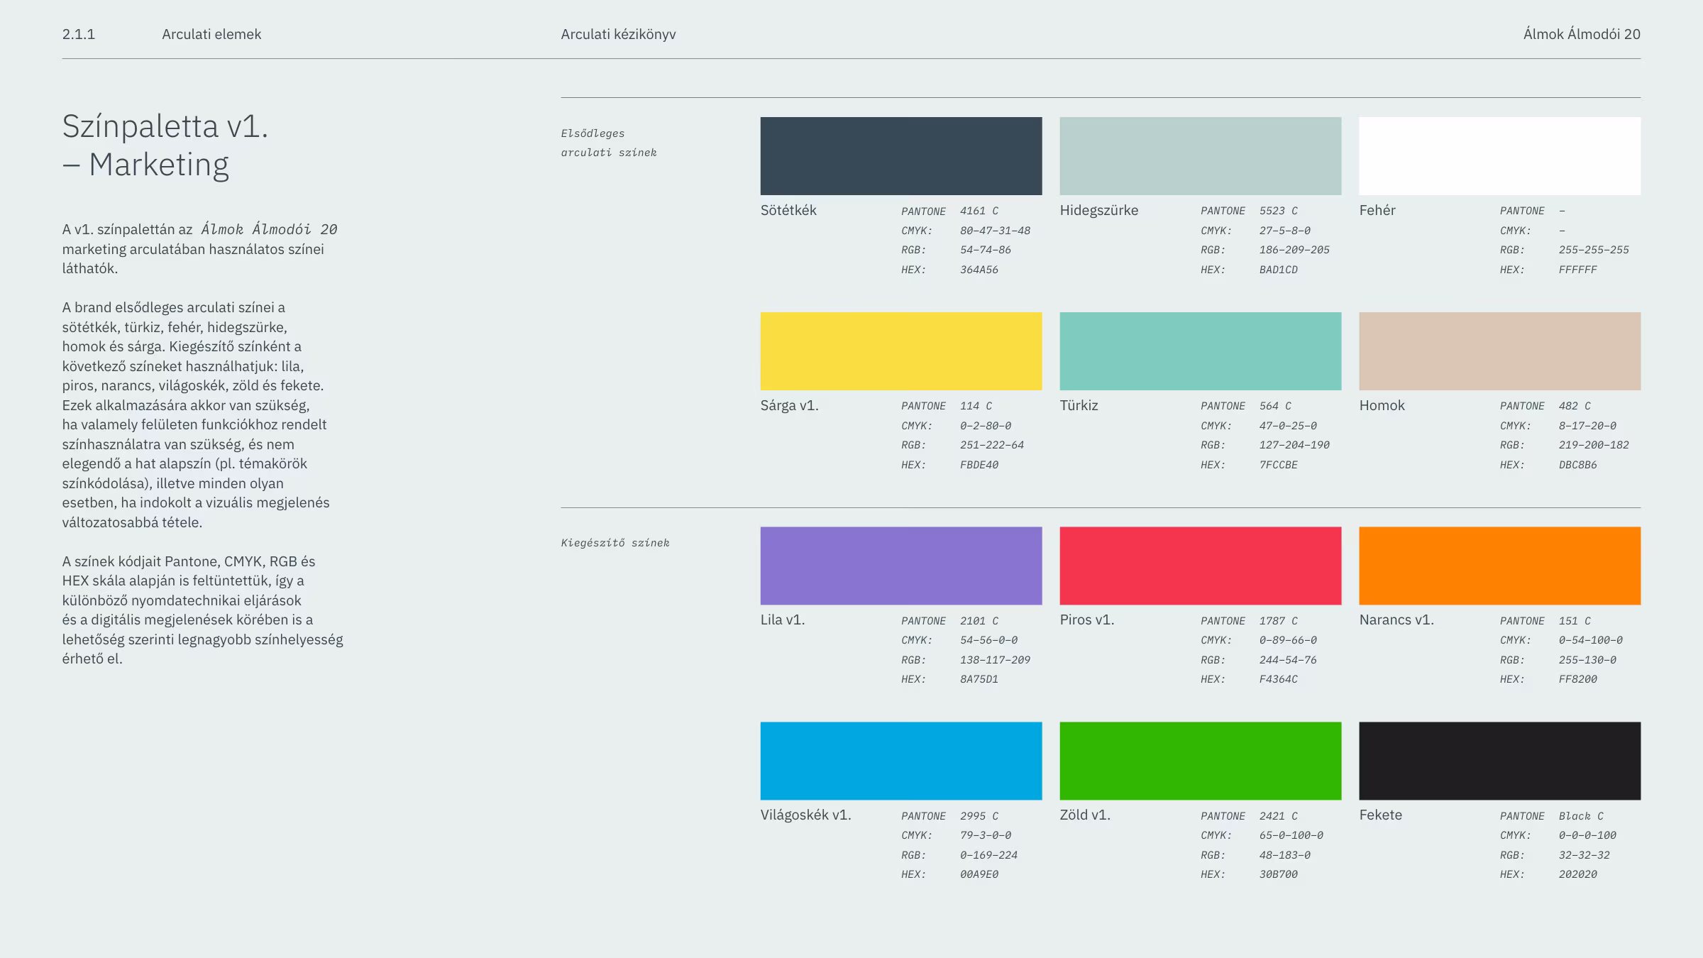Click the 'Kiegészítő színek' section label

615,543
